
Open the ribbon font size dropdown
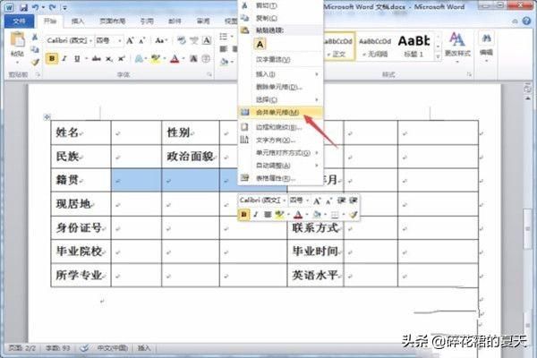120,41
